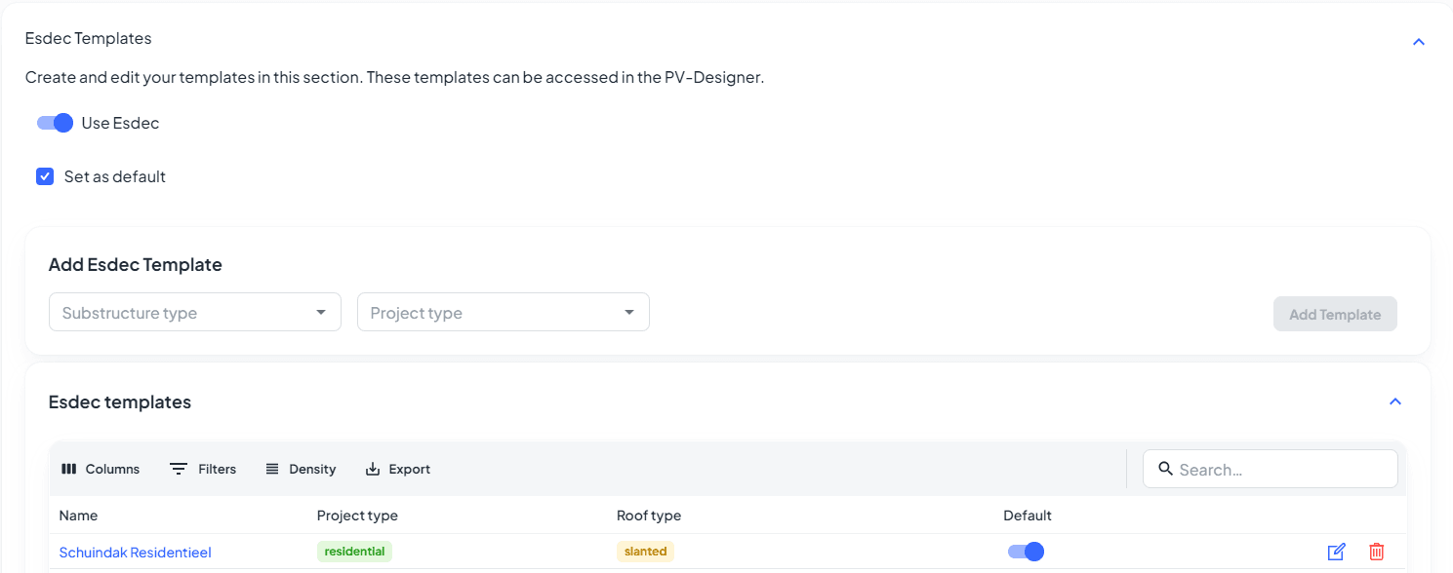Collapse the Esdec templates table panel

click(x=1395, y=401)
